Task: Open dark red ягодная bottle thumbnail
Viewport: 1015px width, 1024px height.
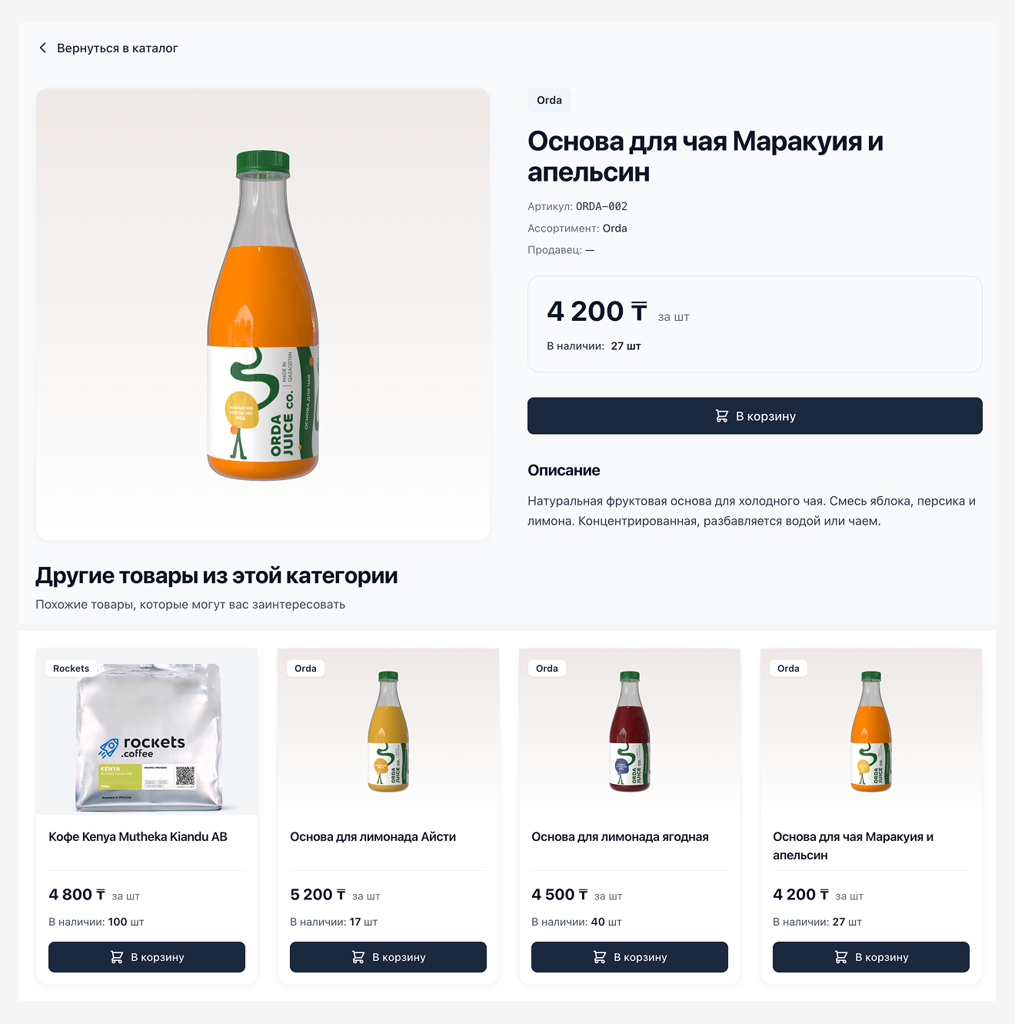Action: [630, 732]
